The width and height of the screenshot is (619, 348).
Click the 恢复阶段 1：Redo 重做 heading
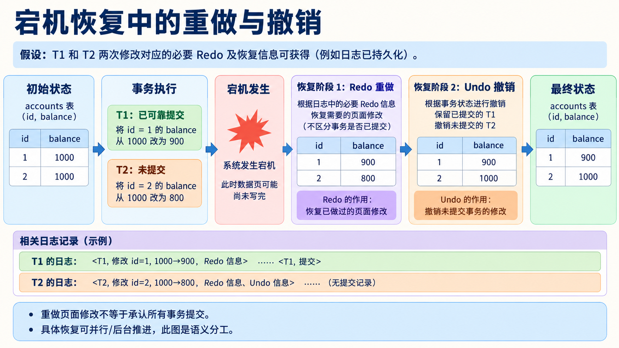tap(345, 87)
